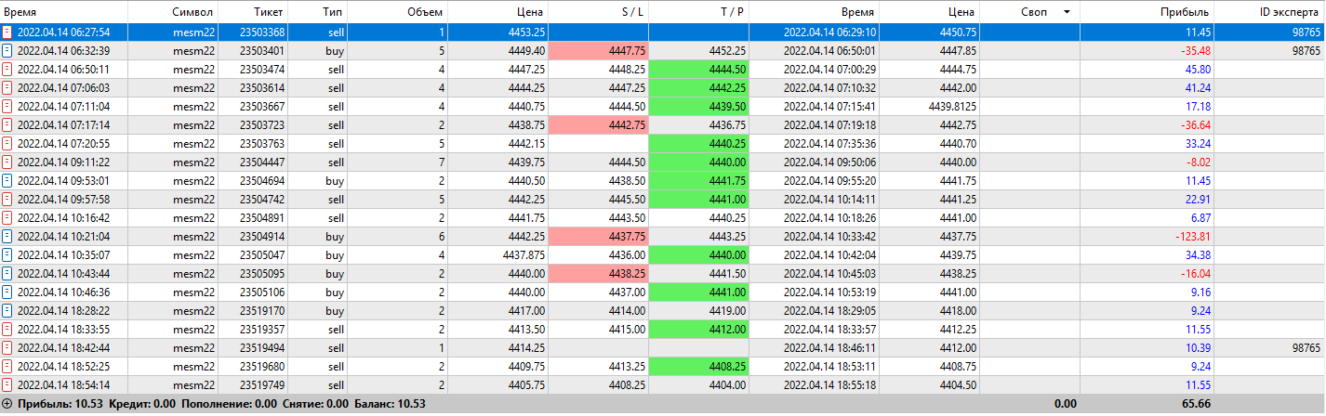Click the sell icon of the 18:42:44 trade
The image size is (1326, 416).
tap(7, 347)
